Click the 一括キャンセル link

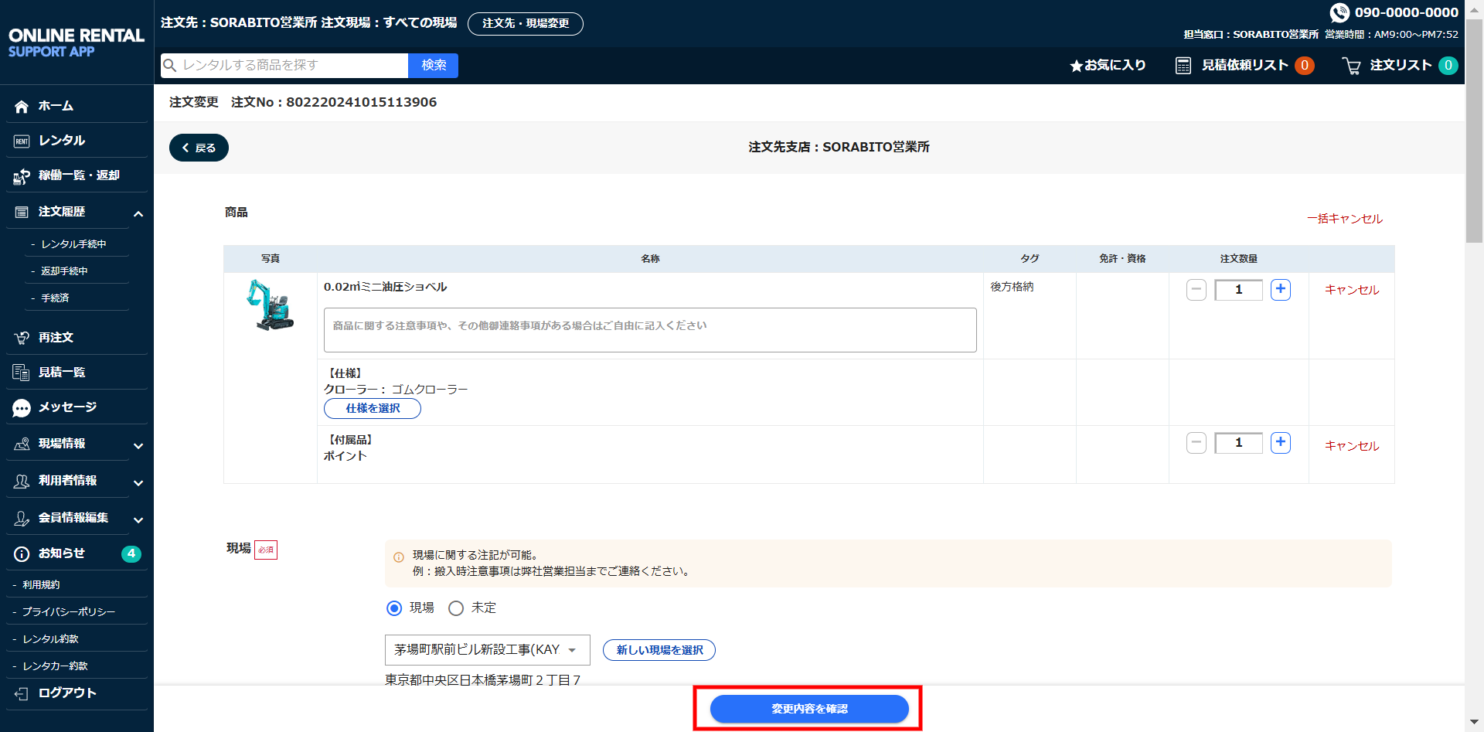(x=1344, y=219)
